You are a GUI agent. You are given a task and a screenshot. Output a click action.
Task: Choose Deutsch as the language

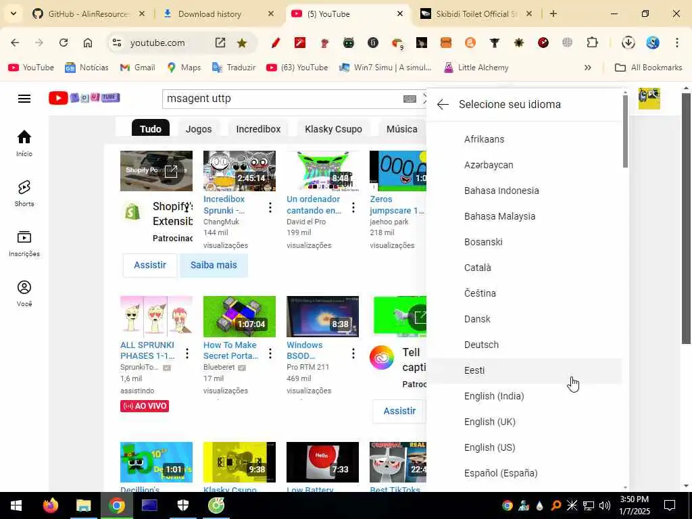tap(525, 345)
